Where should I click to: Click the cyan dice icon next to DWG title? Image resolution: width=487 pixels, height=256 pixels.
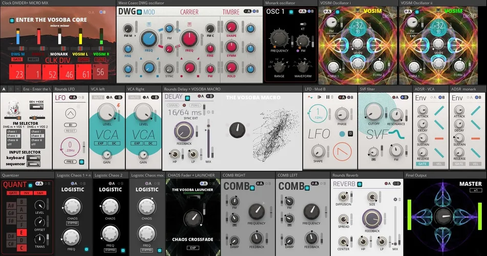coord(139,12)
